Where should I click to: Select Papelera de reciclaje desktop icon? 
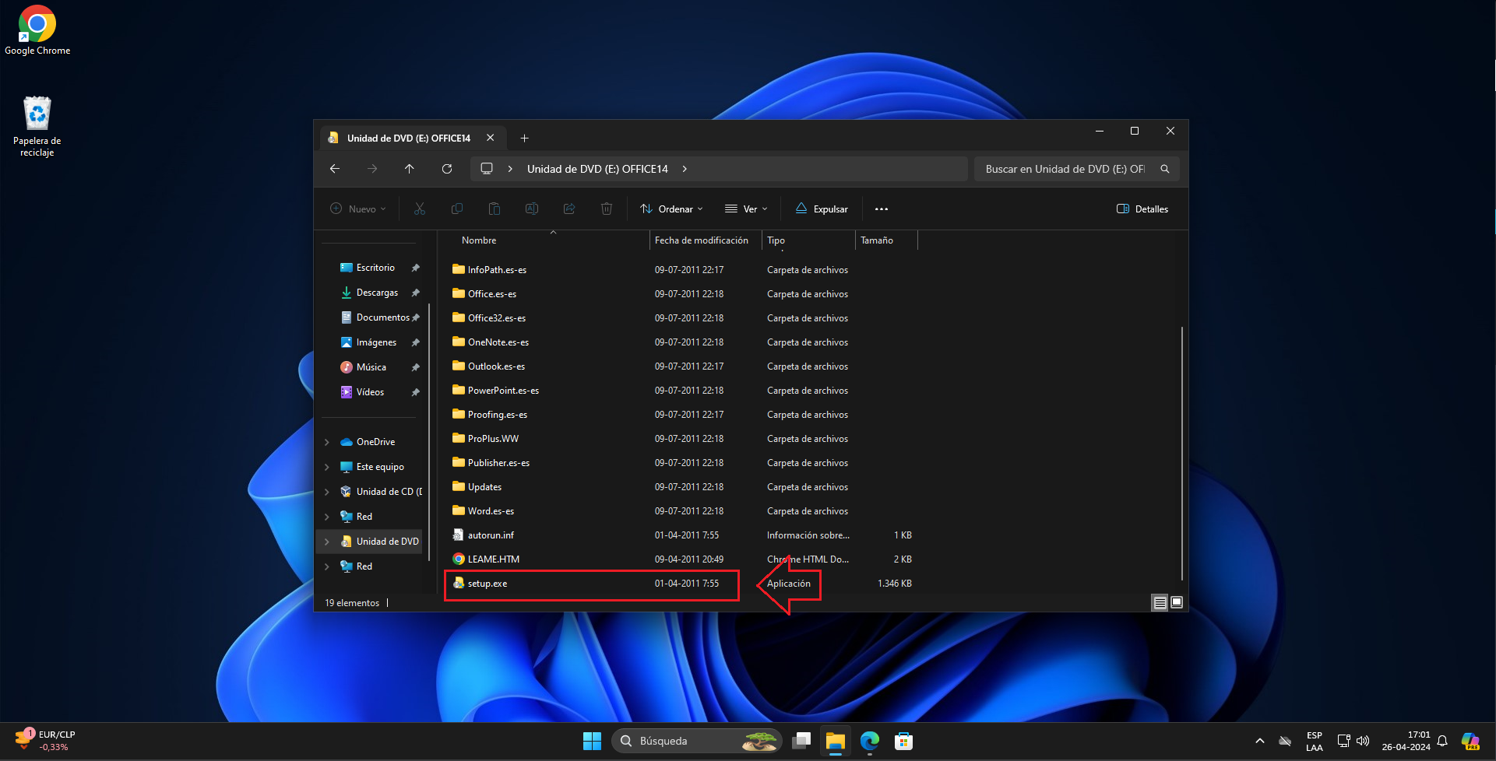point(37,126)
